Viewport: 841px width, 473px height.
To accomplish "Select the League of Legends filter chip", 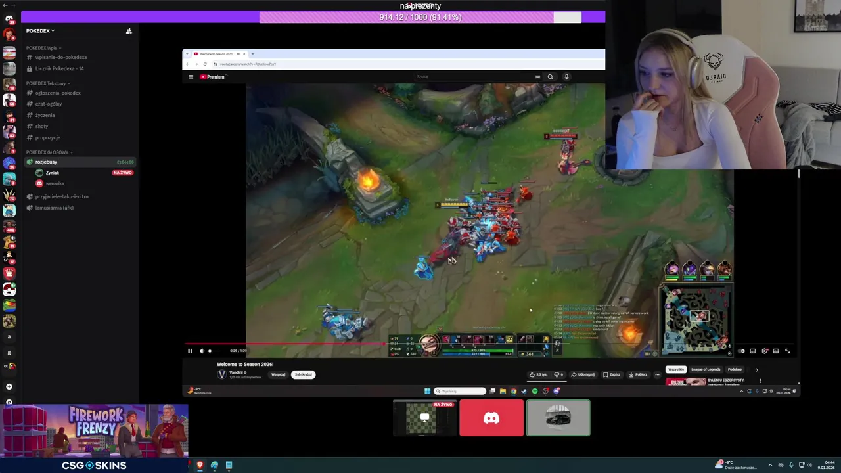I will tap(706, 369).
